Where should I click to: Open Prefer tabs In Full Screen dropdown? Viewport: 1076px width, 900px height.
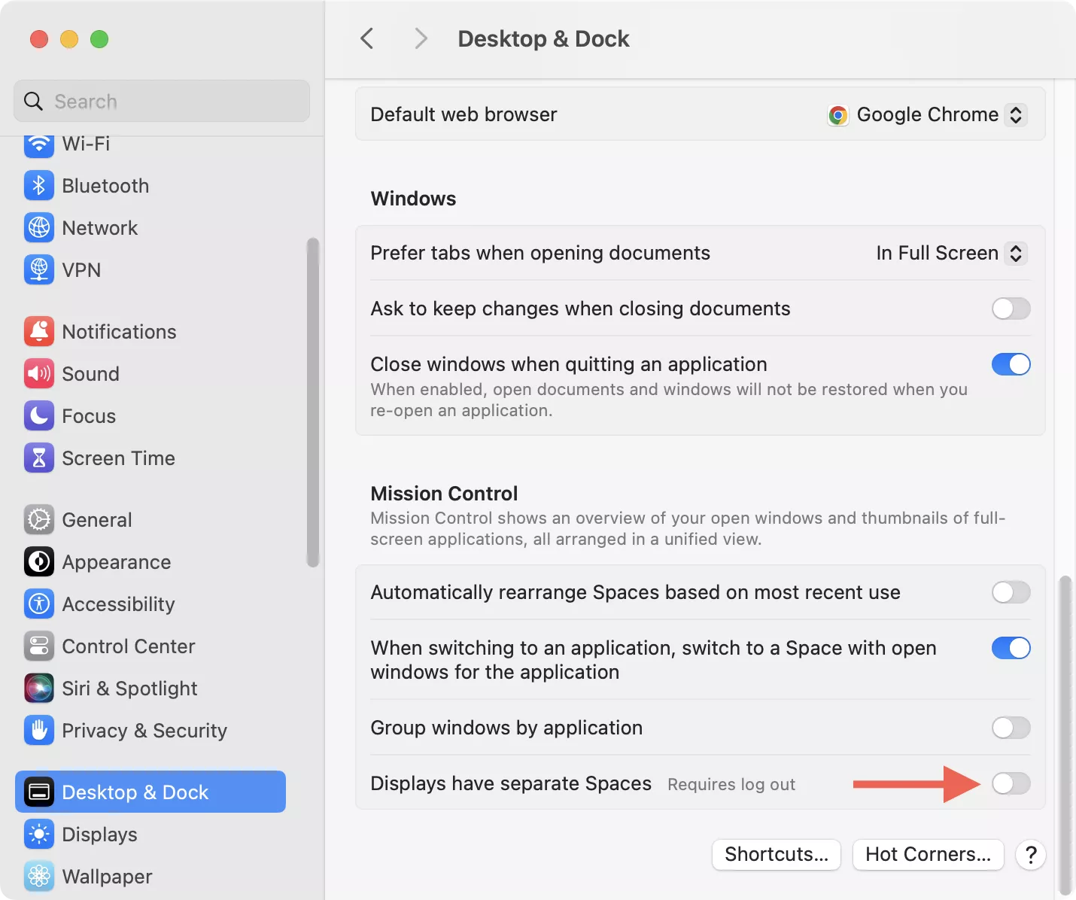(952, 254)
